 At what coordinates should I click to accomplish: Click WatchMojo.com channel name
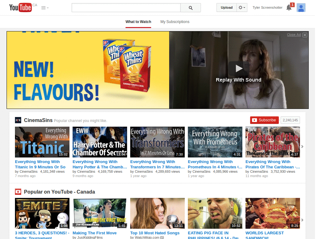[147, 237]
